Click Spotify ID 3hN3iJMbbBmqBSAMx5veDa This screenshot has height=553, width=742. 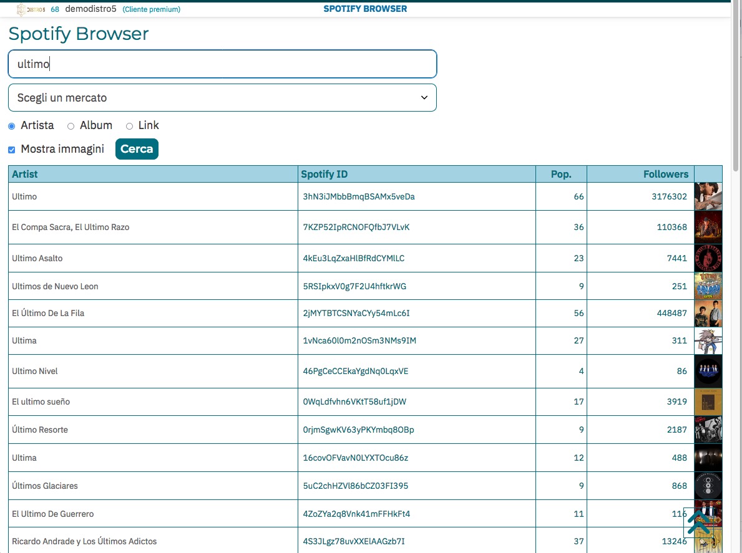point(359,196)
